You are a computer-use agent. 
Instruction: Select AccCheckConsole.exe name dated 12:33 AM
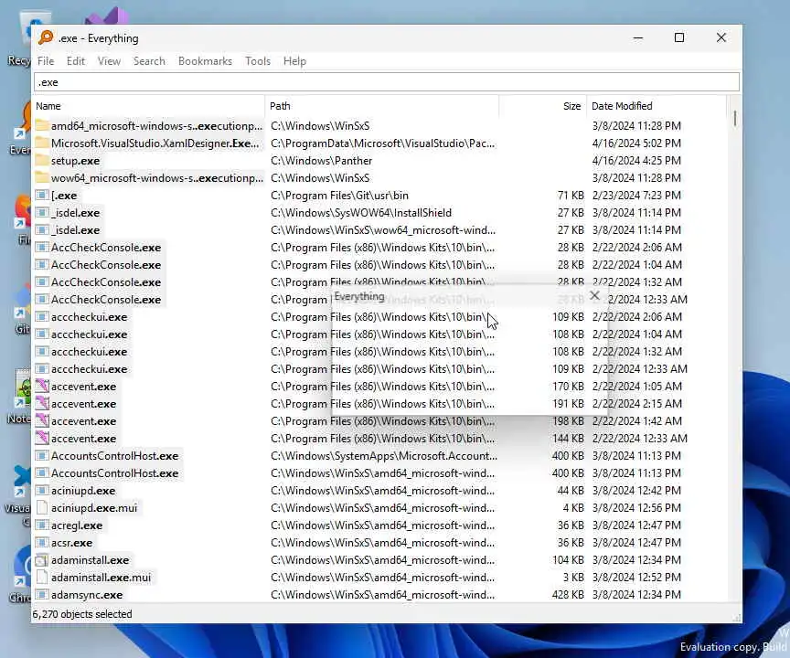[x=106, y=300]
